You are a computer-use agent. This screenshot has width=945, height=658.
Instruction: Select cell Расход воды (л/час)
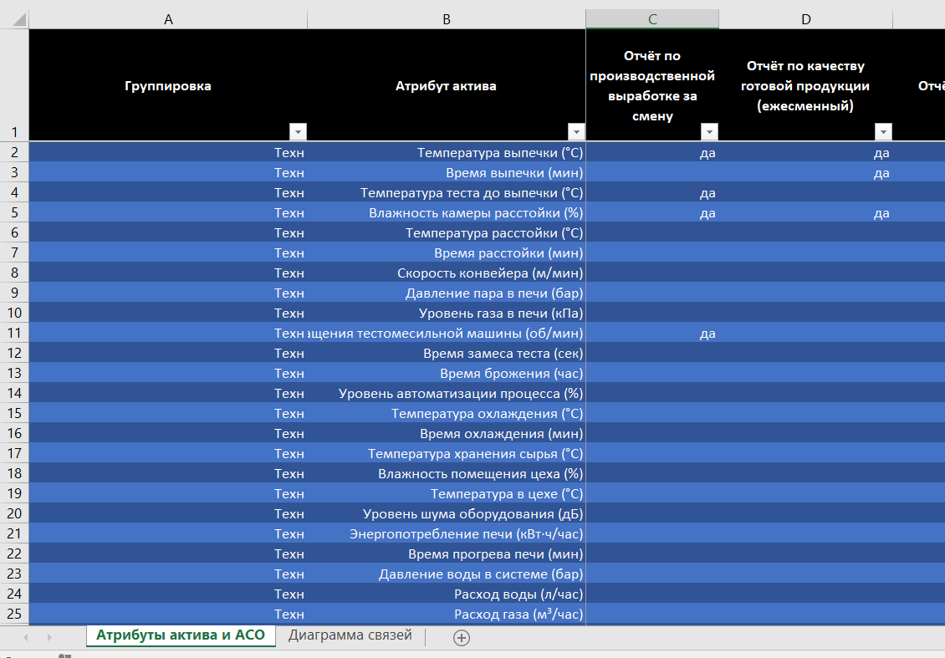pos(447,594)
